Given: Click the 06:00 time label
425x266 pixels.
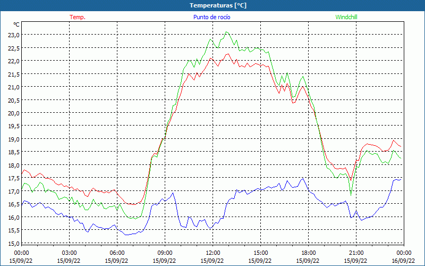Looking at the screenshot, I should pyautogui.click(x=117, y=253).
